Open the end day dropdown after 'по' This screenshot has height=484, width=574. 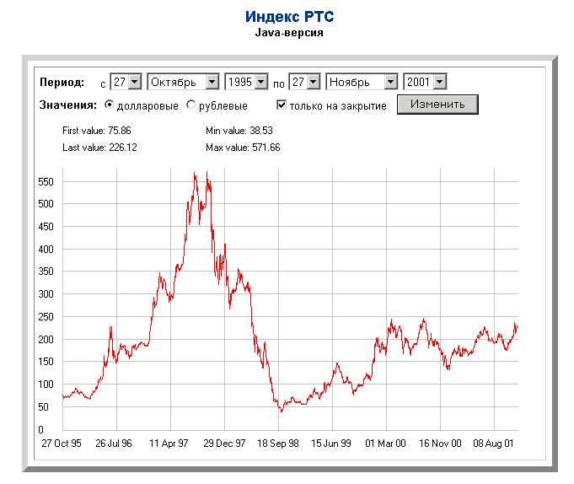coord(304,82)
